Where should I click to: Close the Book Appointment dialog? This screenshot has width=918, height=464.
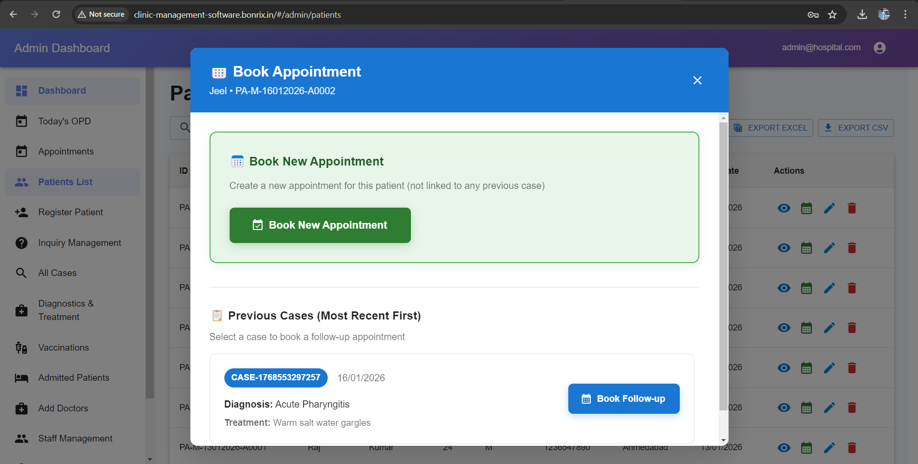tap(697, 80)
